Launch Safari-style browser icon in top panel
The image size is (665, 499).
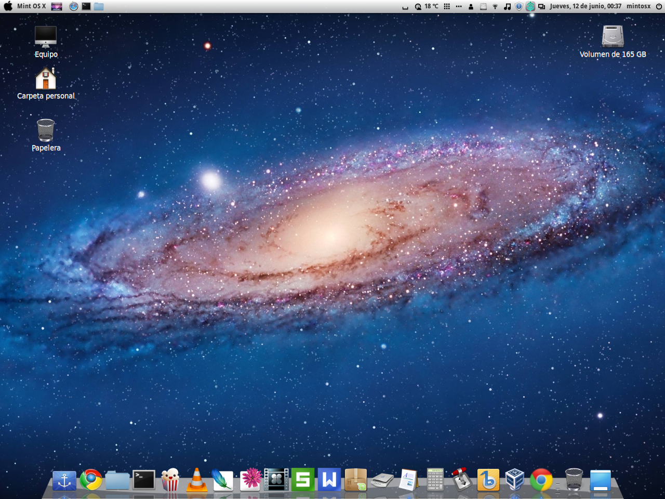coord(74,7)
